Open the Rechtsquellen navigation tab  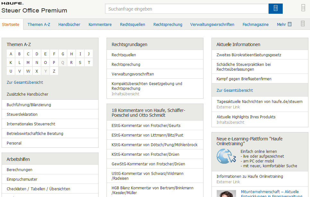[133, 24]
